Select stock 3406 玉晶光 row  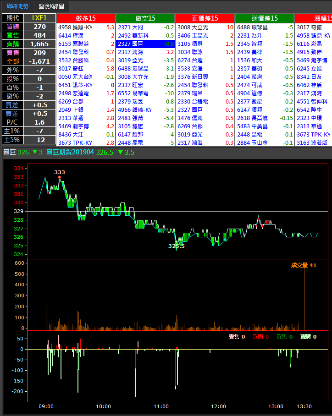pyautogui.click(x=205, y=36)
